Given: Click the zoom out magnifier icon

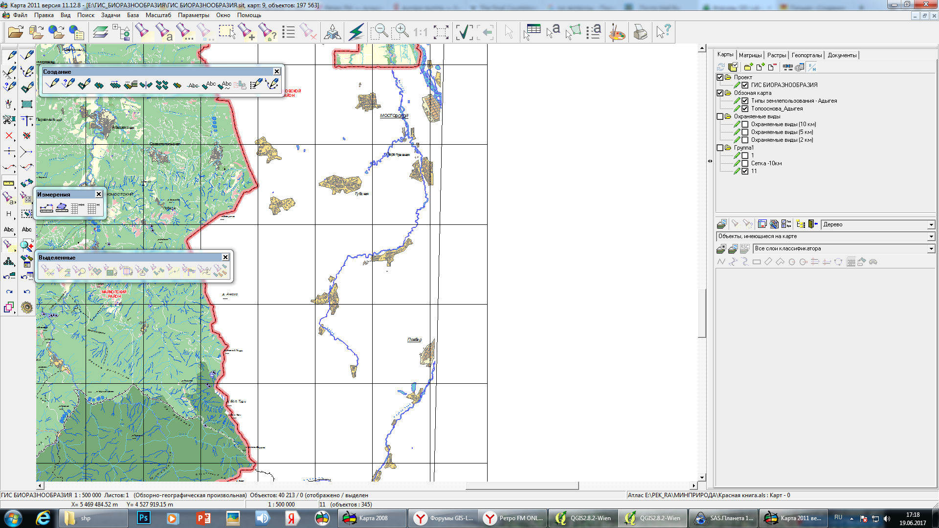Looking at the screenshot, I should tap(379, 32).
